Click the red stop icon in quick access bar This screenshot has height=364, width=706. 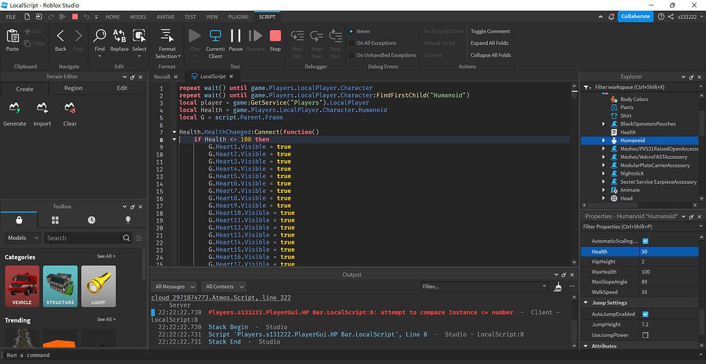point(75,16)
